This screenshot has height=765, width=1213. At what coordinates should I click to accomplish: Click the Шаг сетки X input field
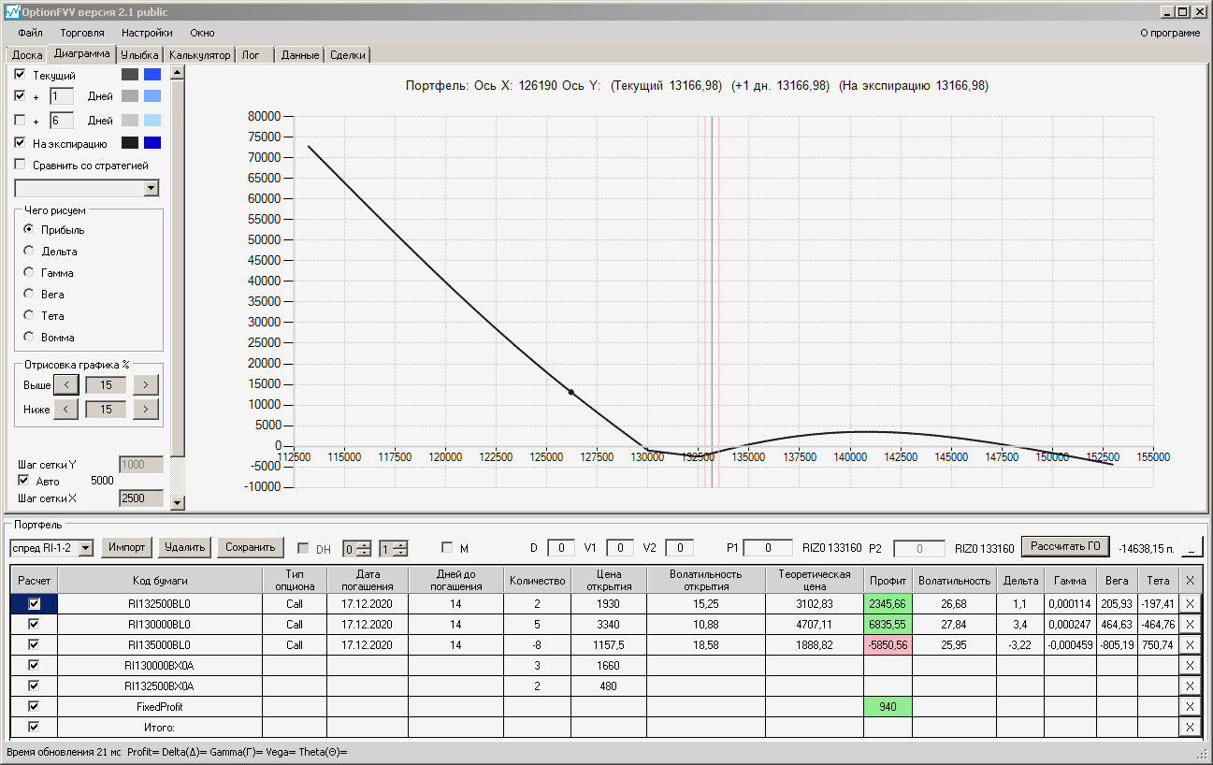[141, 498]
